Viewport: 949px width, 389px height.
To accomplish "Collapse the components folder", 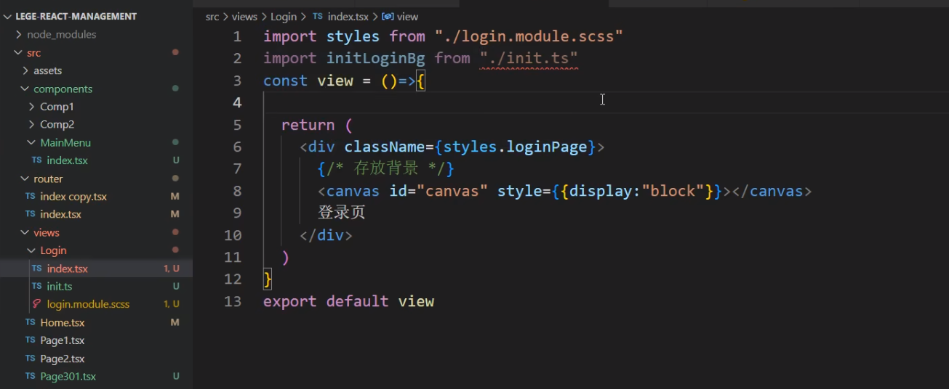I will [x=25, y=89].
